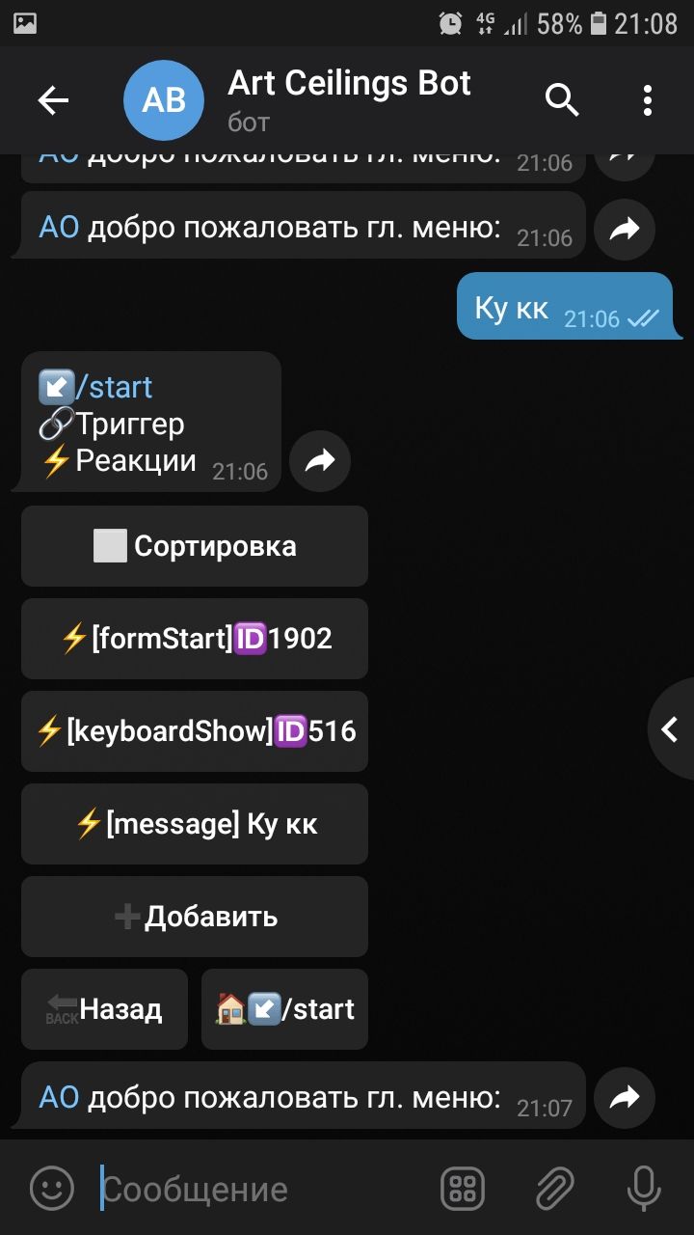Image resolution: width=694 pixels, height=1235 pixels.
Task: Open the [message] Ку кк reaction
Action: click(x=195, y=824)
